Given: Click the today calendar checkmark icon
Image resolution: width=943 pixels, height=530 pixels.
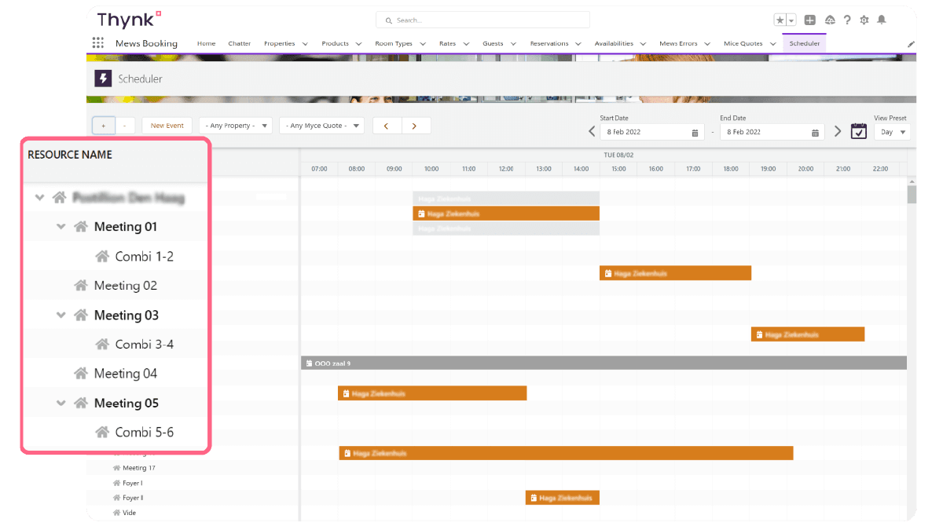Looking at the screenshot, I should click(x=858, y=131).
